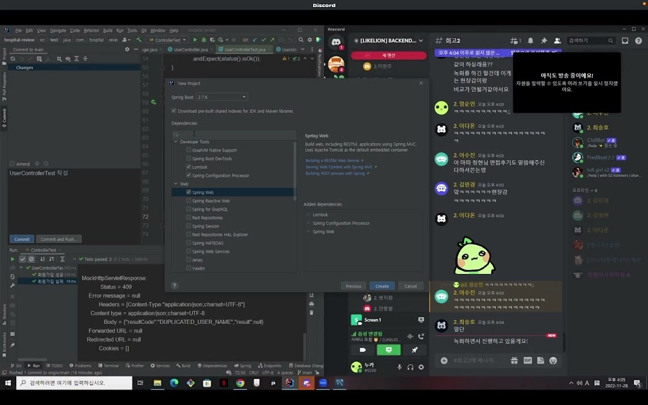Check Spring Reactive Web dependency

(189, 200)
